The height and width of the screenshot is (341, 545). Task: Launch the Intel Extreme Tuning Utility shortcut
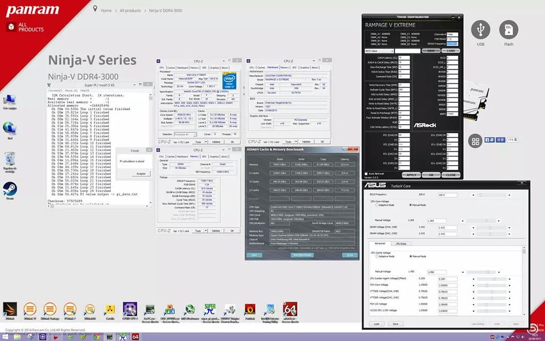[270, 310]
